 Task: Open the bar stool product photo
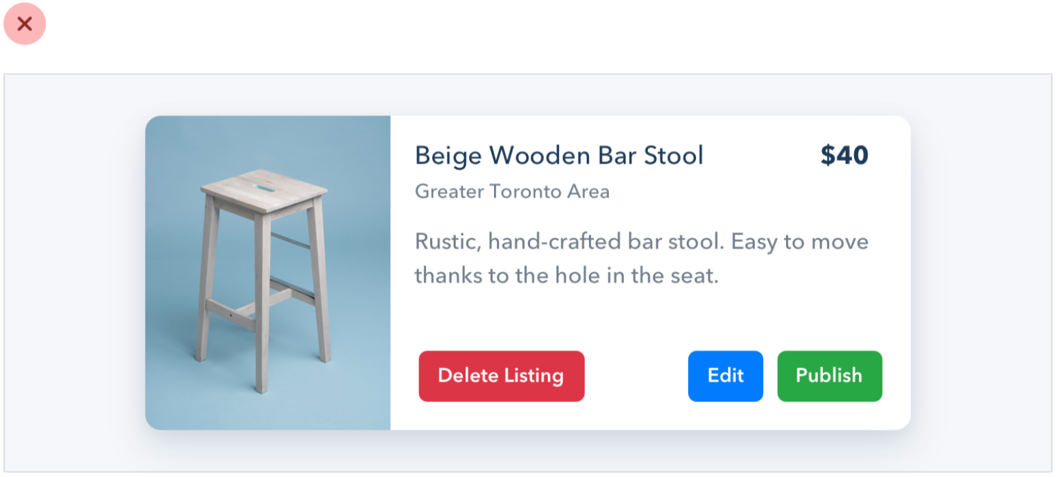click(x=268, y=272)
